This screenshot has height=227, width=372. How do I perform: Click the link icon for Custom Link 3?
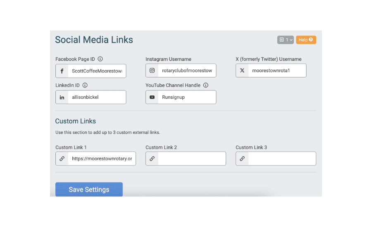pyautogui.click(x=242, y=158)
